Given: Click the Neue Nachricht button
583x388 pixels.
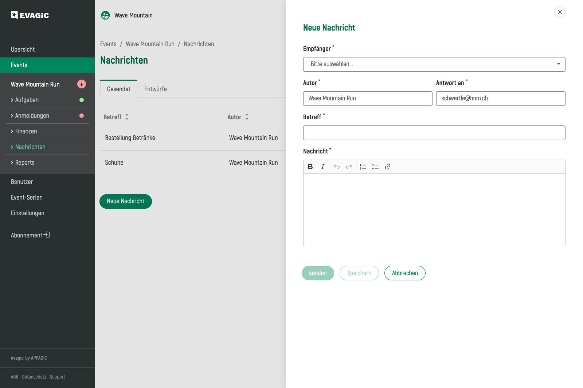Looking at the screenshot, I should [126, 201].
